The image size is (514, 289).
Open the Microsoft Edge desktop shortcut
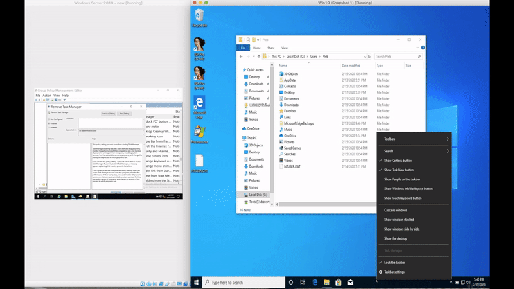pos(199,107)
